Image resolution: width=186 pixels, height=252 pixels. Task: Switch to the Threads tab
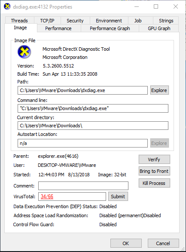click(x=19, y=20)
